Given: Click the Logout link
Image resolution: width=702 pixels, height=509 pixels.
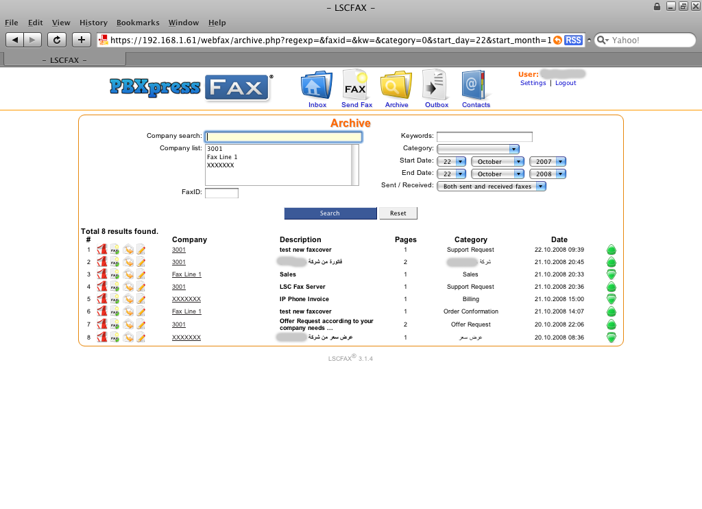Looking at the screenshot, I should [566, 83].
